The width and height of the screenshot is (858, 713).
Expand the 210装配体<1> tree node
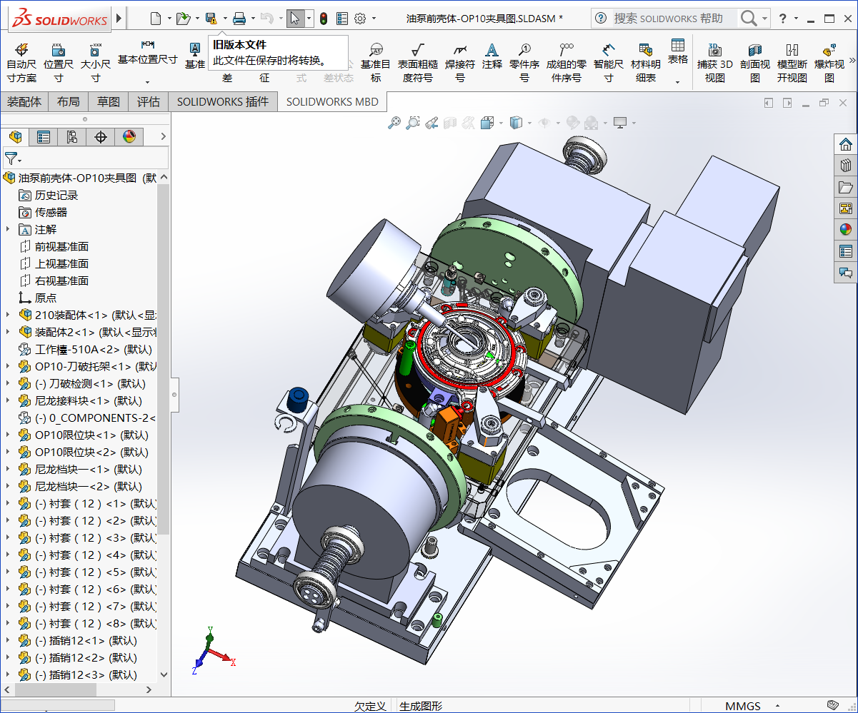[8, 315]
